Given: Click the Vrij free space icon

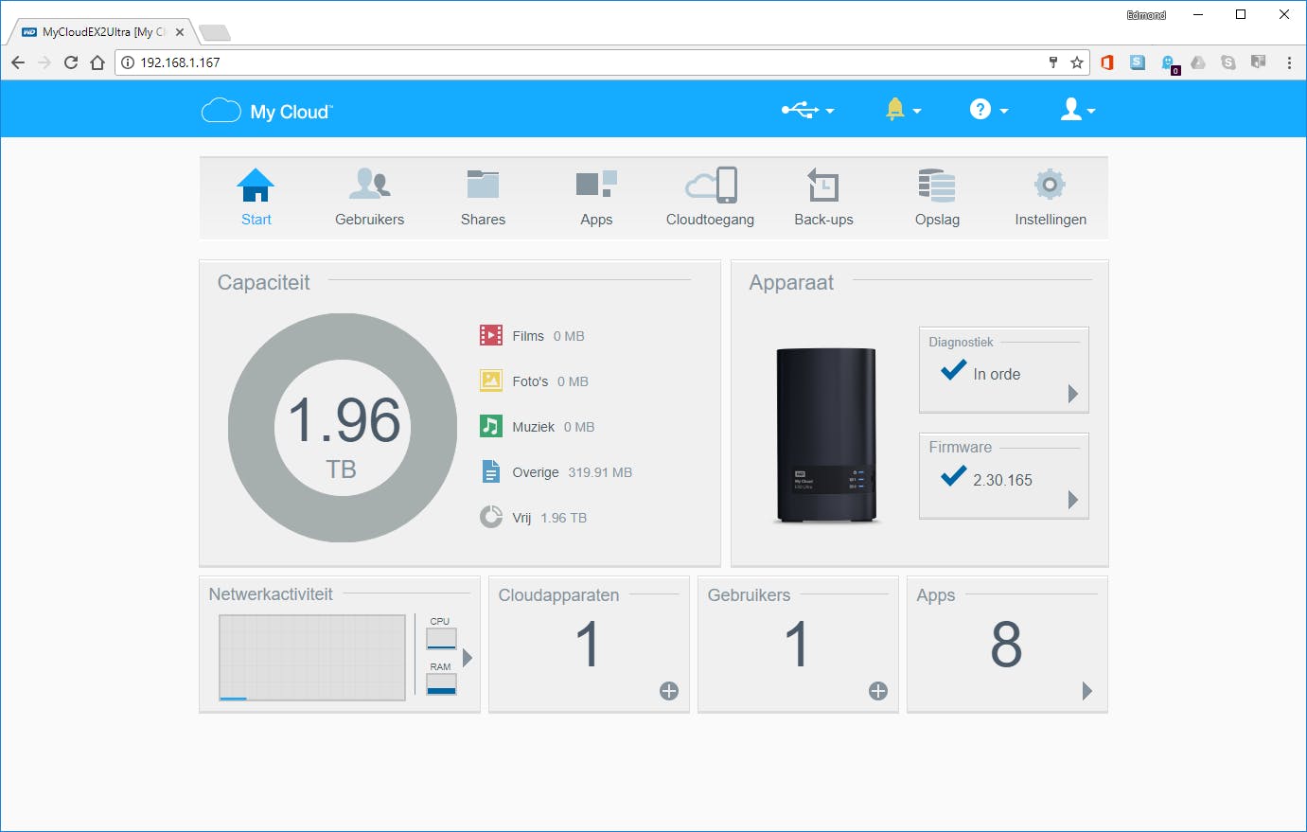Looking at the screenshot, I should point(491,517).
